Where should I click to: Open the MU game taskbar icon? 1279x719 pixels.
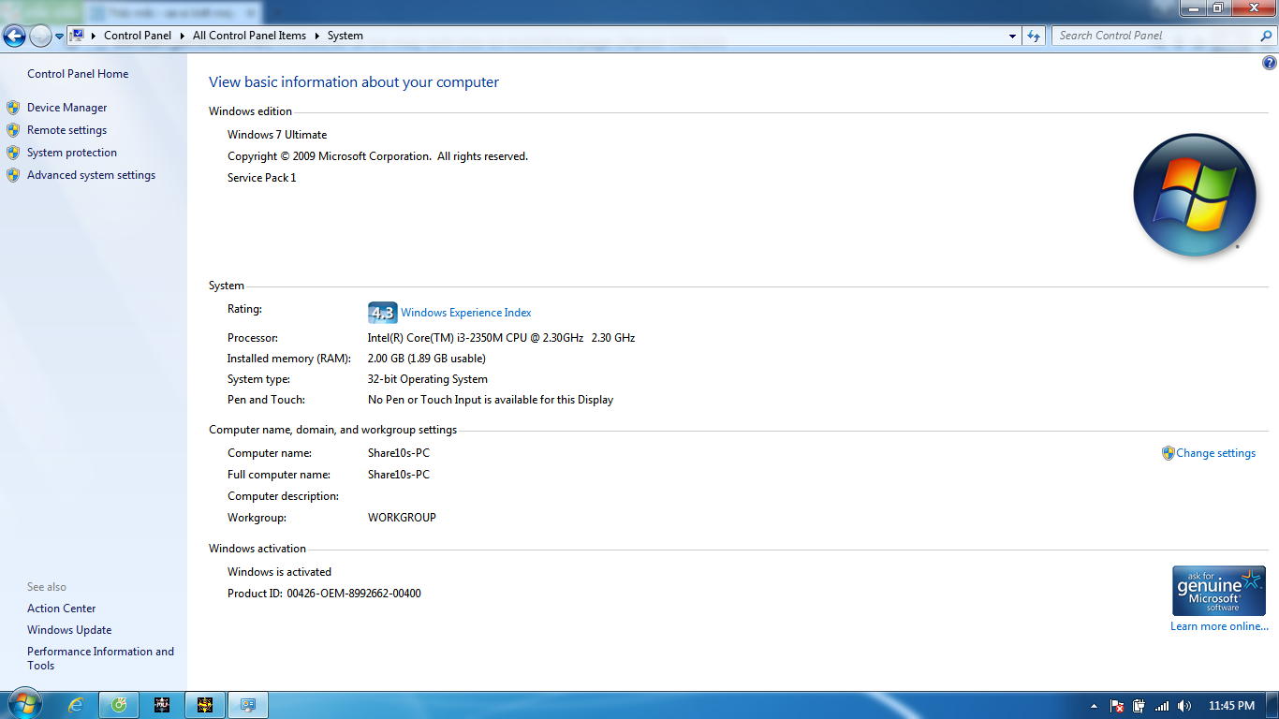(x=162, y=705)
